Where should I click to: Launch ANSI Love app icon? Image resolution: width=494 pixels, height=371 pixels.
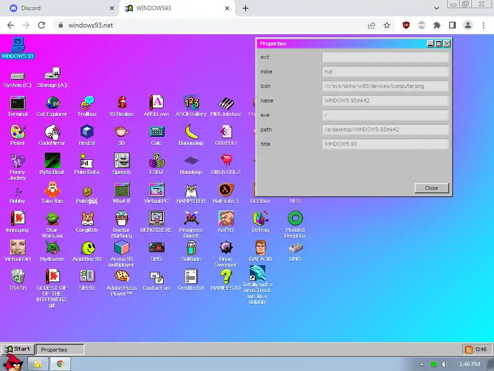pos(156,106)
